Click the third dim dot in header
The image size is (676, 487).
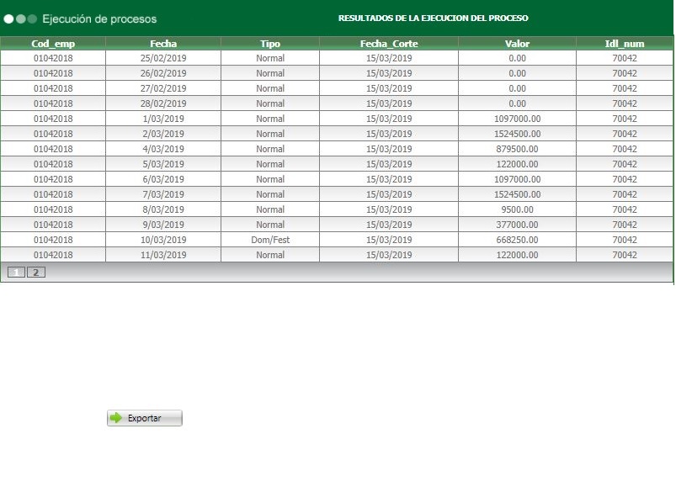pos(32,19)
